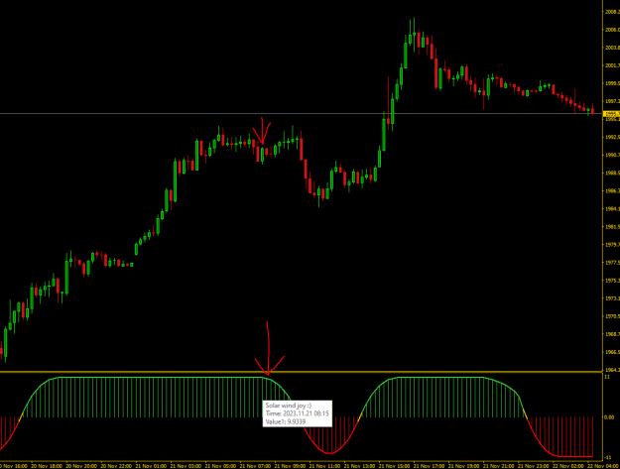Screen dimensions: 620x469
Task: Click the '21 Nov 23:00' time axis label
Action: tap(534, 466)
